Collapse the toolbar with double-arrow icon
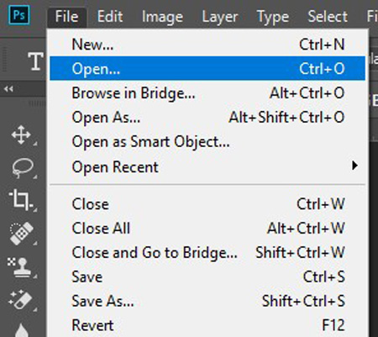Screen dimensions: 378x337 click(x=8, y=89)
